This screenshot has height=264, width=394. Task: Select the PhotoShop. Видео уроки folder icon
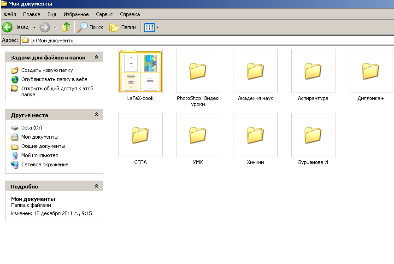click(198, 71)
